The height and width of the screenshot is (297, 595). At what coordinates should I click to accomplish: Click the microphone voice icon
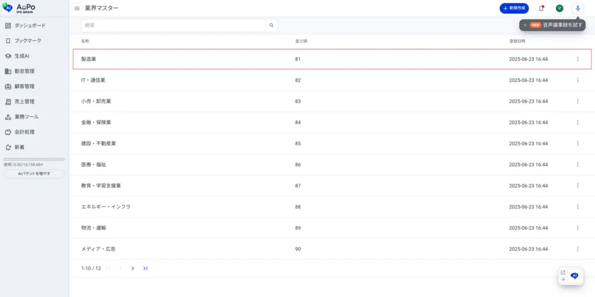tap(578, 8)
